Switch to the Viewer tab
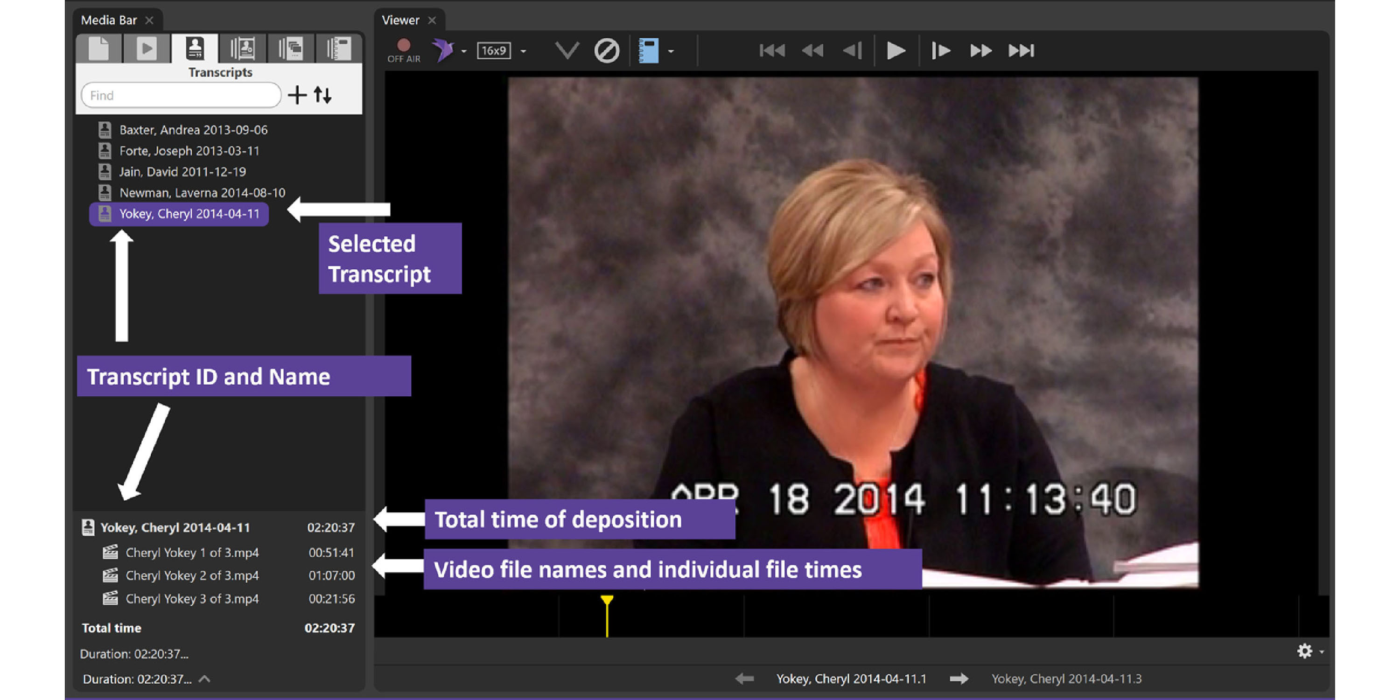 (400, 20)
